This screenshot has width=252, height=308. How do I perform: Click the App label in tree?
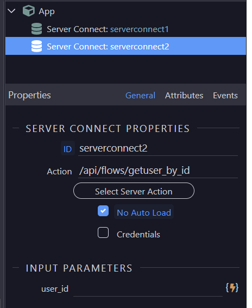click(47, 11)
